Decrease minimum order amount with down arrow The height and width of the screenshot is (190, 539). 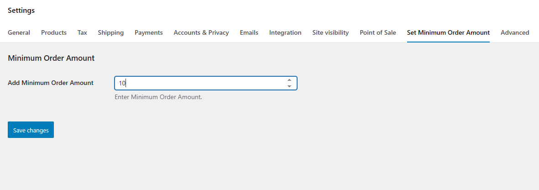coord(289,86)
